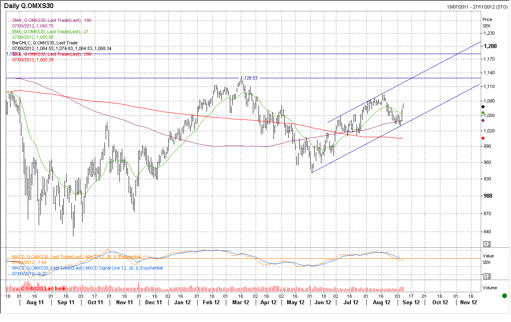The image size is (511, 322).
Task: Click the 1,200 level on price axis
Action: pyautogui.click(x=489, y=46)
